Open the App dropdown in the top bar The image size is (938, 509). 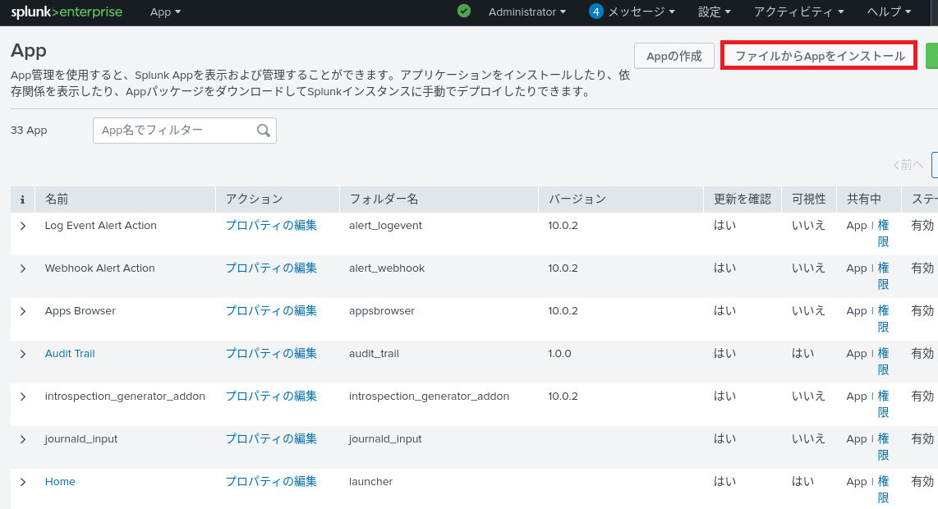pyautogui.click(x=165, y=12)
